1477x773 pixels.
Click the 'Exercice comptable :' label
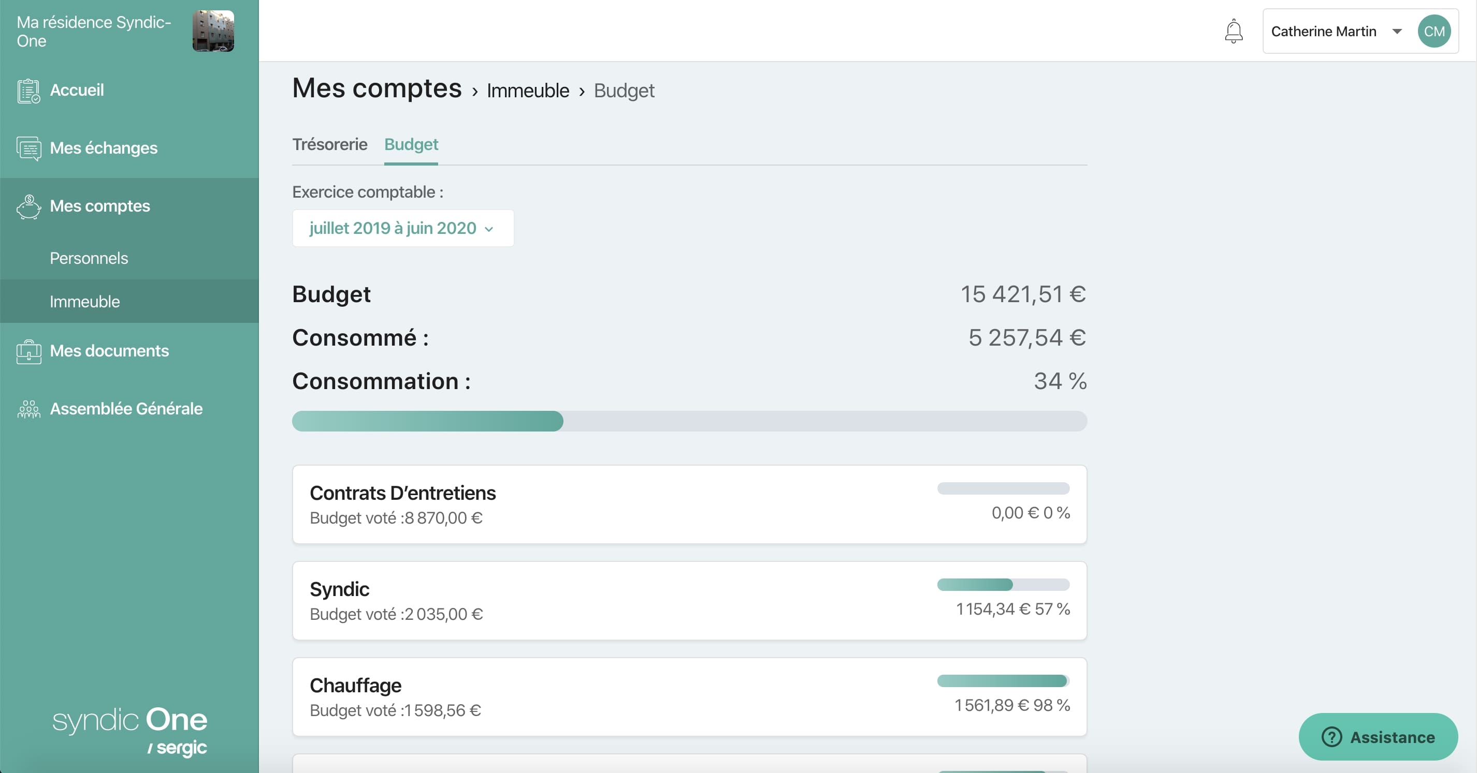point(368,192)
